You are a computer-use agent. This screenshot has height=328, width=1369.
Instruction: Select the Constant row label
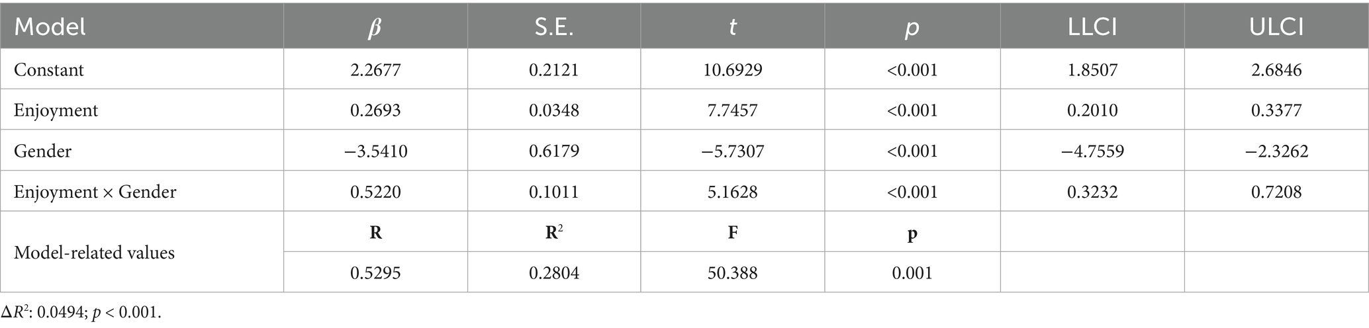click(x=49, y=69)
